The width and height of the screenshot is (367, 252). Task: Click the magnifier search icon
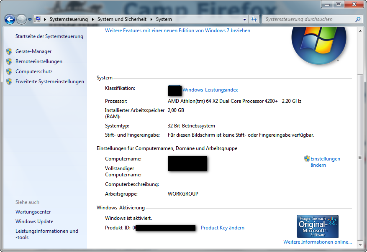coord(358,19)
